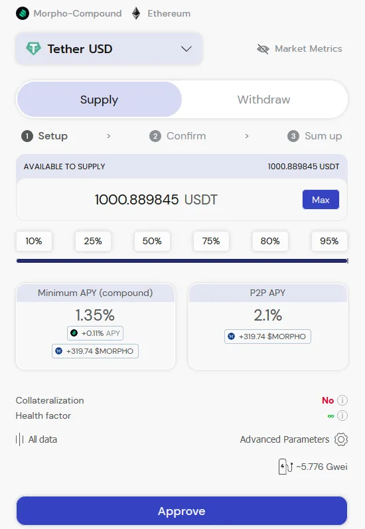Click the Ethereum network diamond icon
This screenshot has width=365, height=529.
click(x=136, y=13)
